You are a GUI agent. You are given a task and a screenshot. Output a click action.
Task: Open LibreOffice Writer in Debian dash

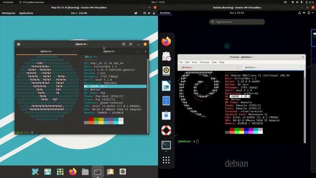tap(166, 86)
